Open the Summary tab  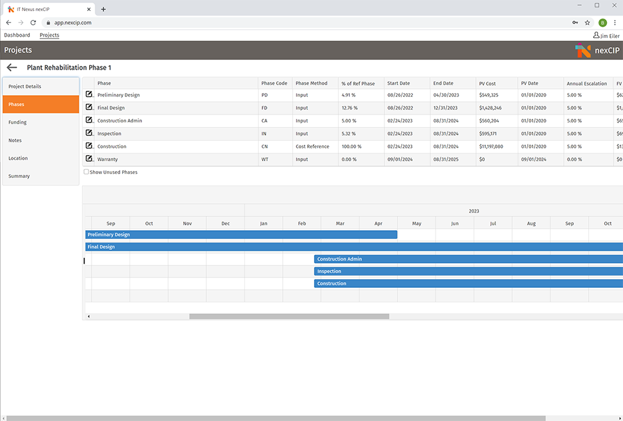pyautogui.click(x=41, y=176)
